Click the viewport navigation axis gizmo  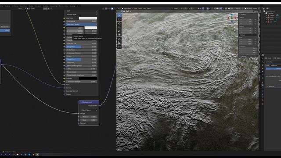(x=232, y=18)
